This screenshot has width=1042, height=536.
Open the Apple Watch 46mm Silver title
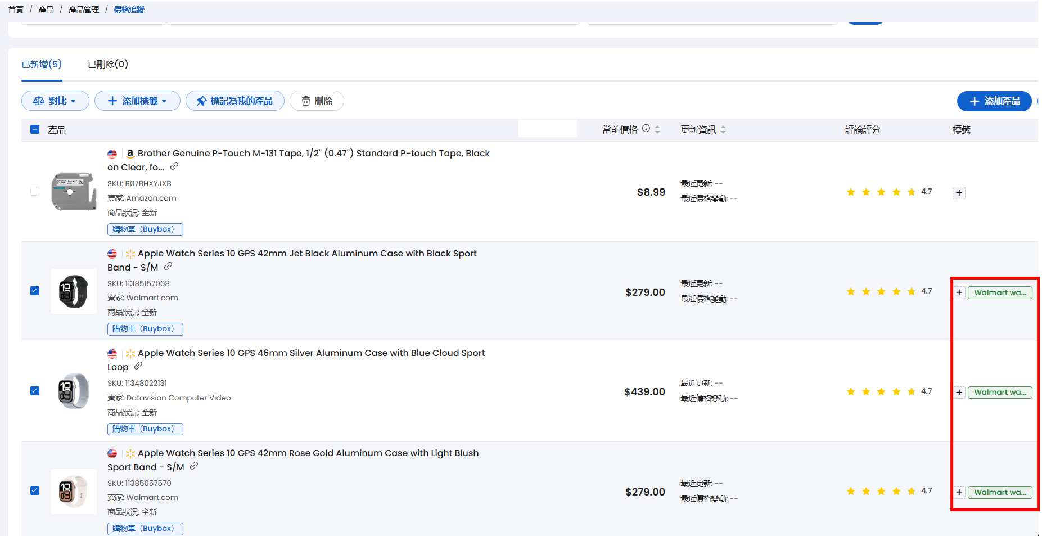pyautogui.click(x=296, y=360)
